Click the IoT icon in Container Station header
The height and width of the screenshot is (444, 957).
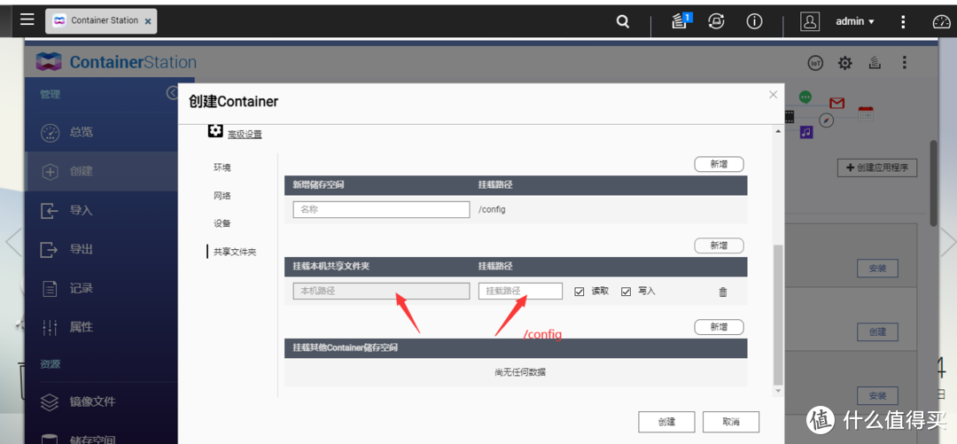[815, 63]
